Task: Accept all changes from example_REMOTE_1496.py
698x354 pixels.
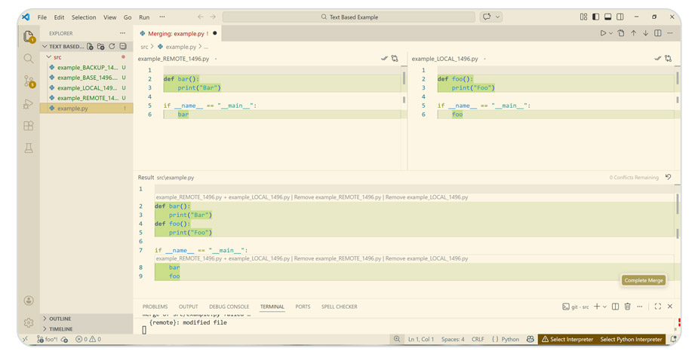Action: tap(384, 58)
